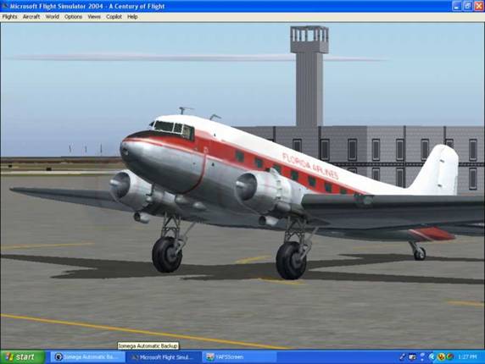
Task: Click the green-red round tray icon
Action: tap(450, 357)
